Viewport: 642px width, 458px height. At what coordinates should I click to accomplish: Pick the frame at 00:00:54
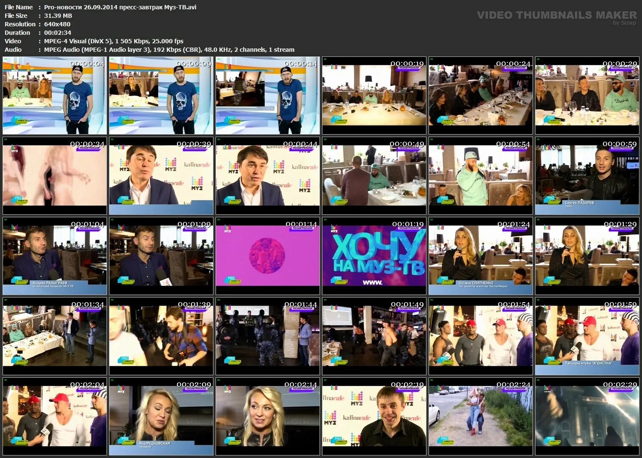pos(481,176)
